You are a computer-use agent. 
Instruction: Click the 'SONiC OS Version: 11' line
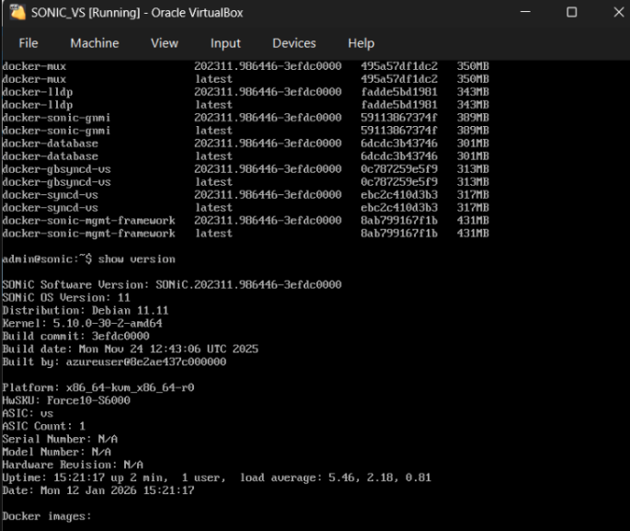point(66,297)
